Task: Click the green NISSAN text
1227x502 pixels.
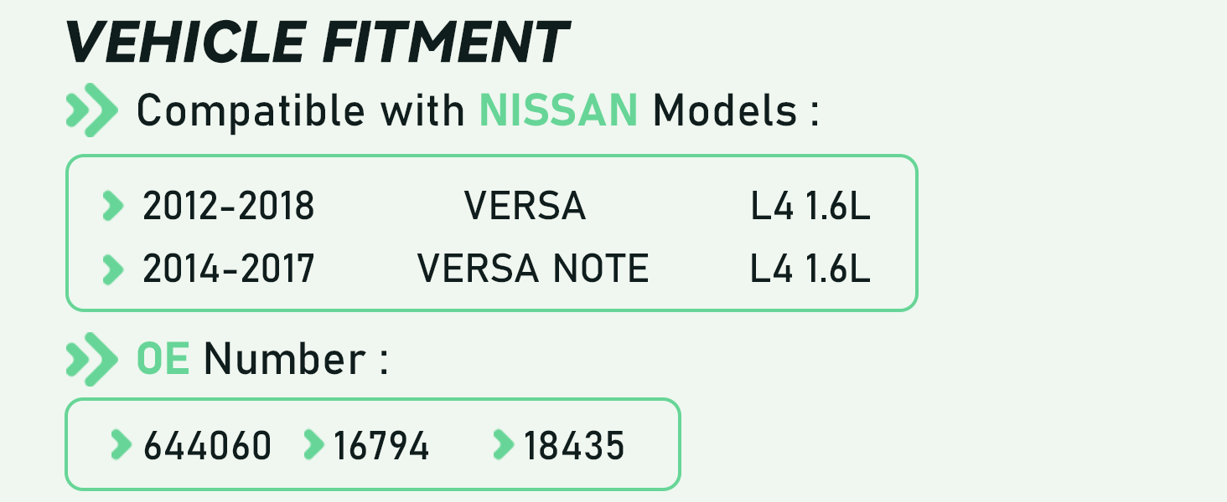Action: pyautogui.click(x=558, y=110)
